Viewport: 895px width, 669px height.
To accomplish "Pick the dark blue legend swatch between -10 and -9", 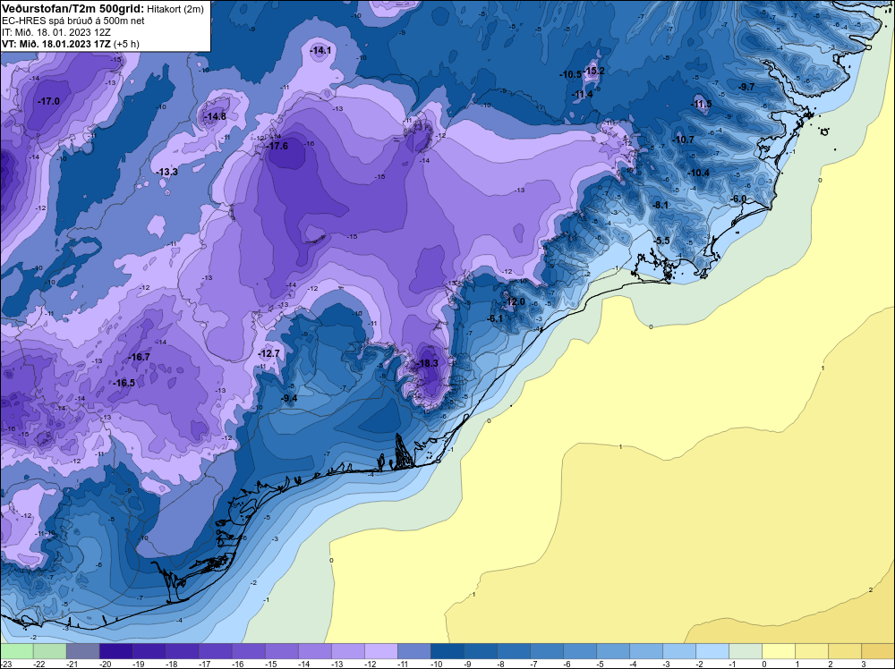I will (447, 651).
